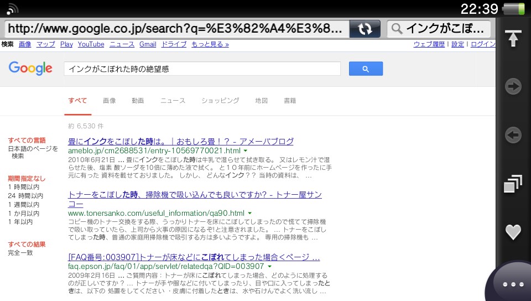This screenshot has width=531, height=301.
Task: Switch to the 動画 search tab
Action: (x=138, y=101)
